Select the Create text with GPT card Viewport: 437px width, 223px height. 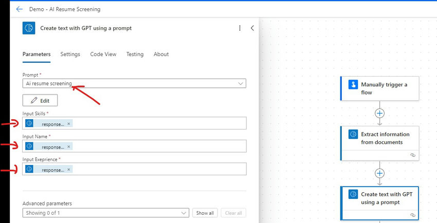[379, 203]
